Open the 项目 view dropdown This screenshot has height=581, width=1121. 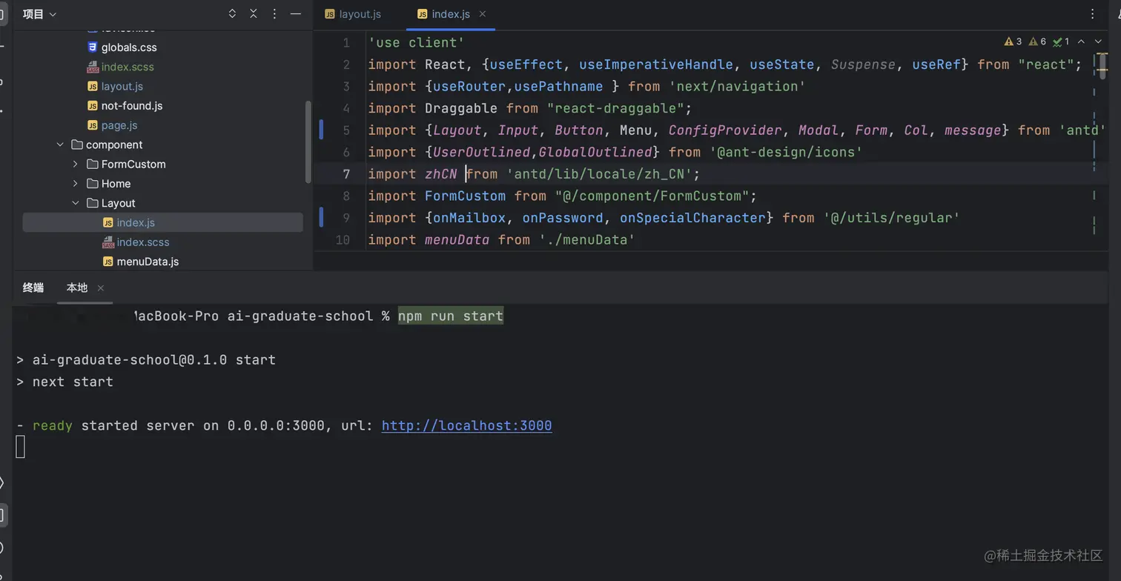(39, 14)
